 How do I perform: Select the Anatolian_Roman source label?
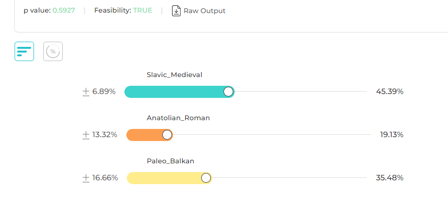(178, 118)
